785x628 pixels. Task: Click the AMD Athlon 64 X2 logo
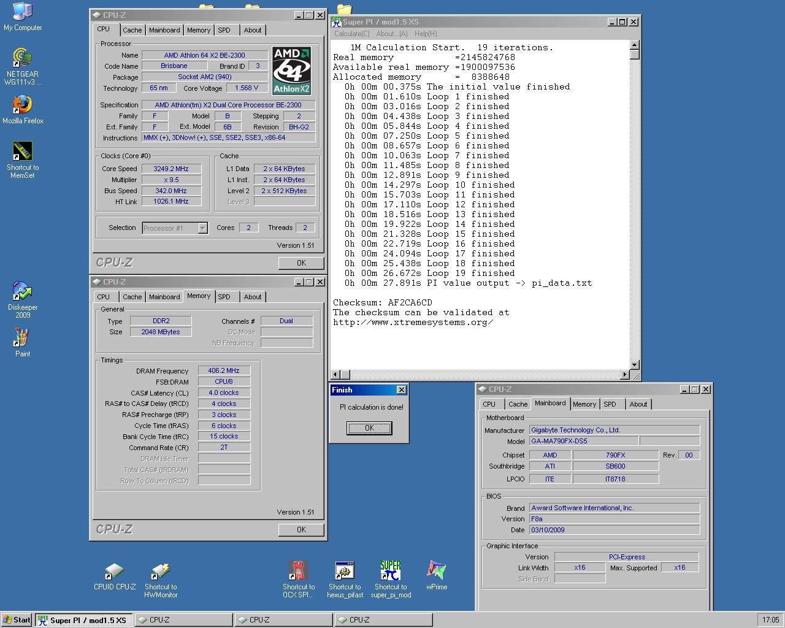[291, 71]
